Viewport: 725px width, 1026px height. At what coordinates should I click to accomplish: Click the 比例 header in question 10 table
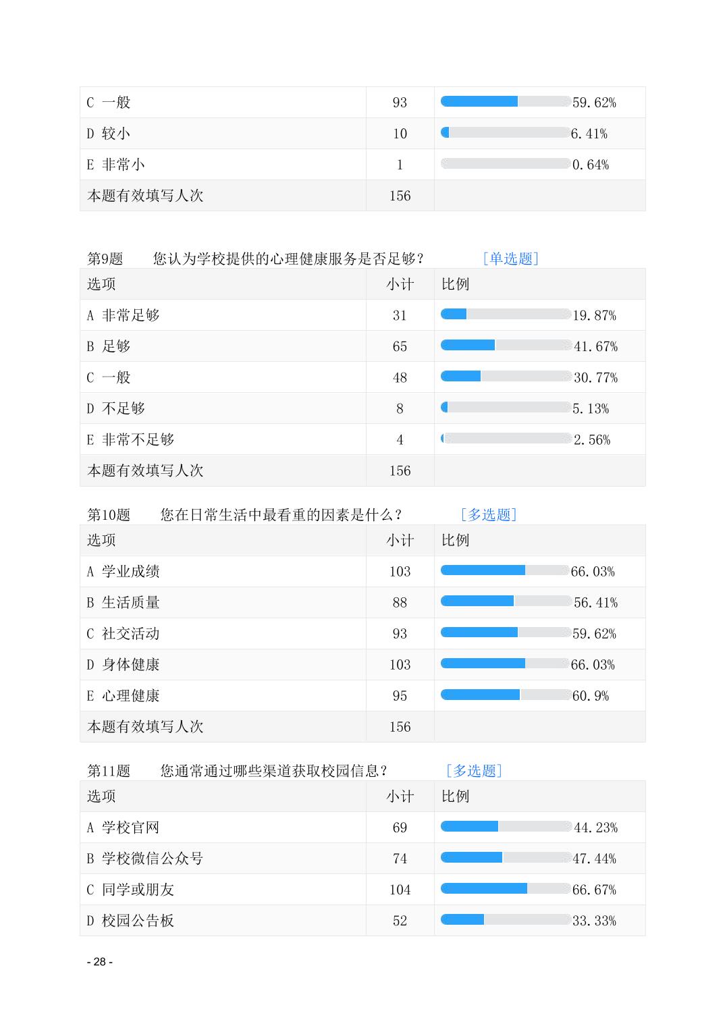point(455,540)
